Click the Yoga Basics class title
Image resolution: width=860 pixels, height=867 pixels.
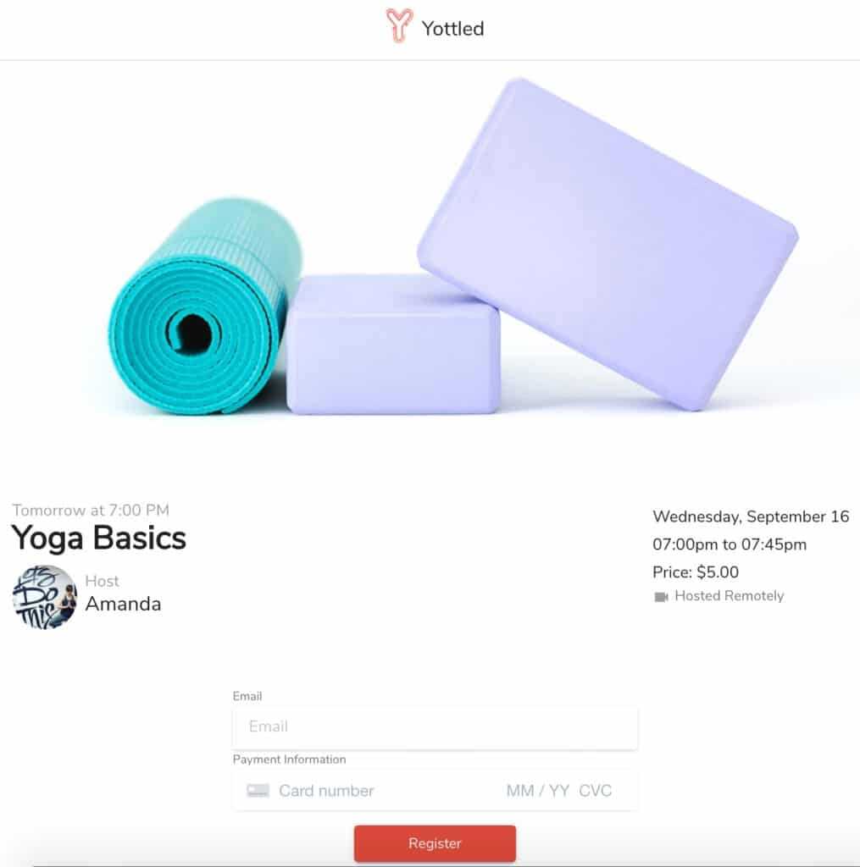click(98, 538)
